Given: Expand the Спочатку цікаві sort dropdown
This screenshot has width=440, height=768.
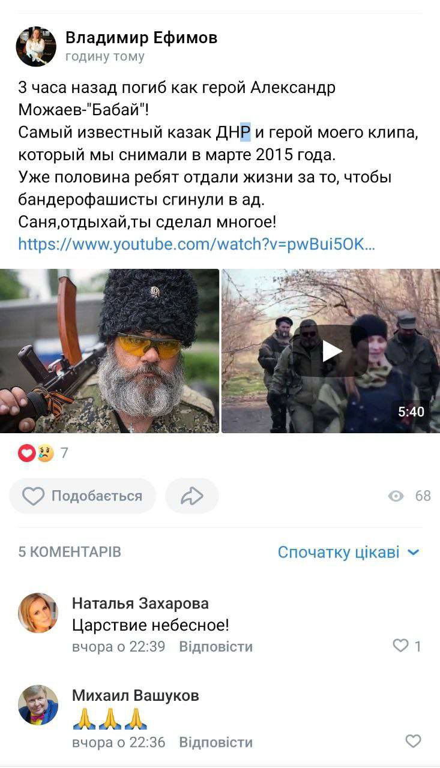Looking at the screenshot, I should point(349,552).
